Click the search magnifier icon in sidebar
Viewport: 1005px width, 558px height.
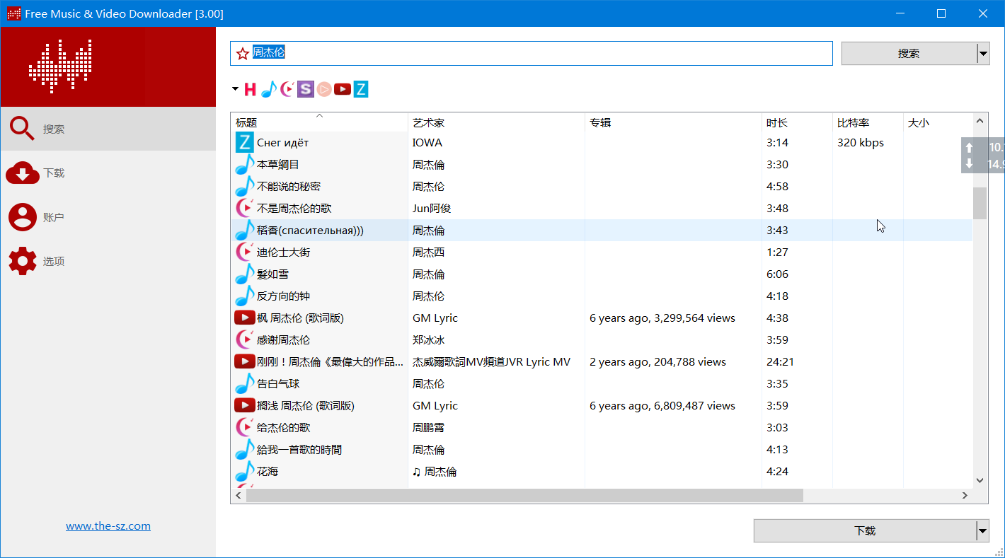[22, 129]
